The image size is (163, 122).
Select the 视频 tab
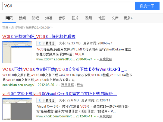click(x=88, y=18)
